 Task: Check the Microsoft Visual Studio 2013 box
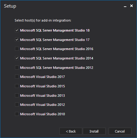pos(17,96)
